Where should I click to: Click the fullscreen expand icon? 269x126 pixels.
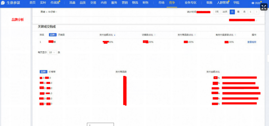[x=263, y=7]
